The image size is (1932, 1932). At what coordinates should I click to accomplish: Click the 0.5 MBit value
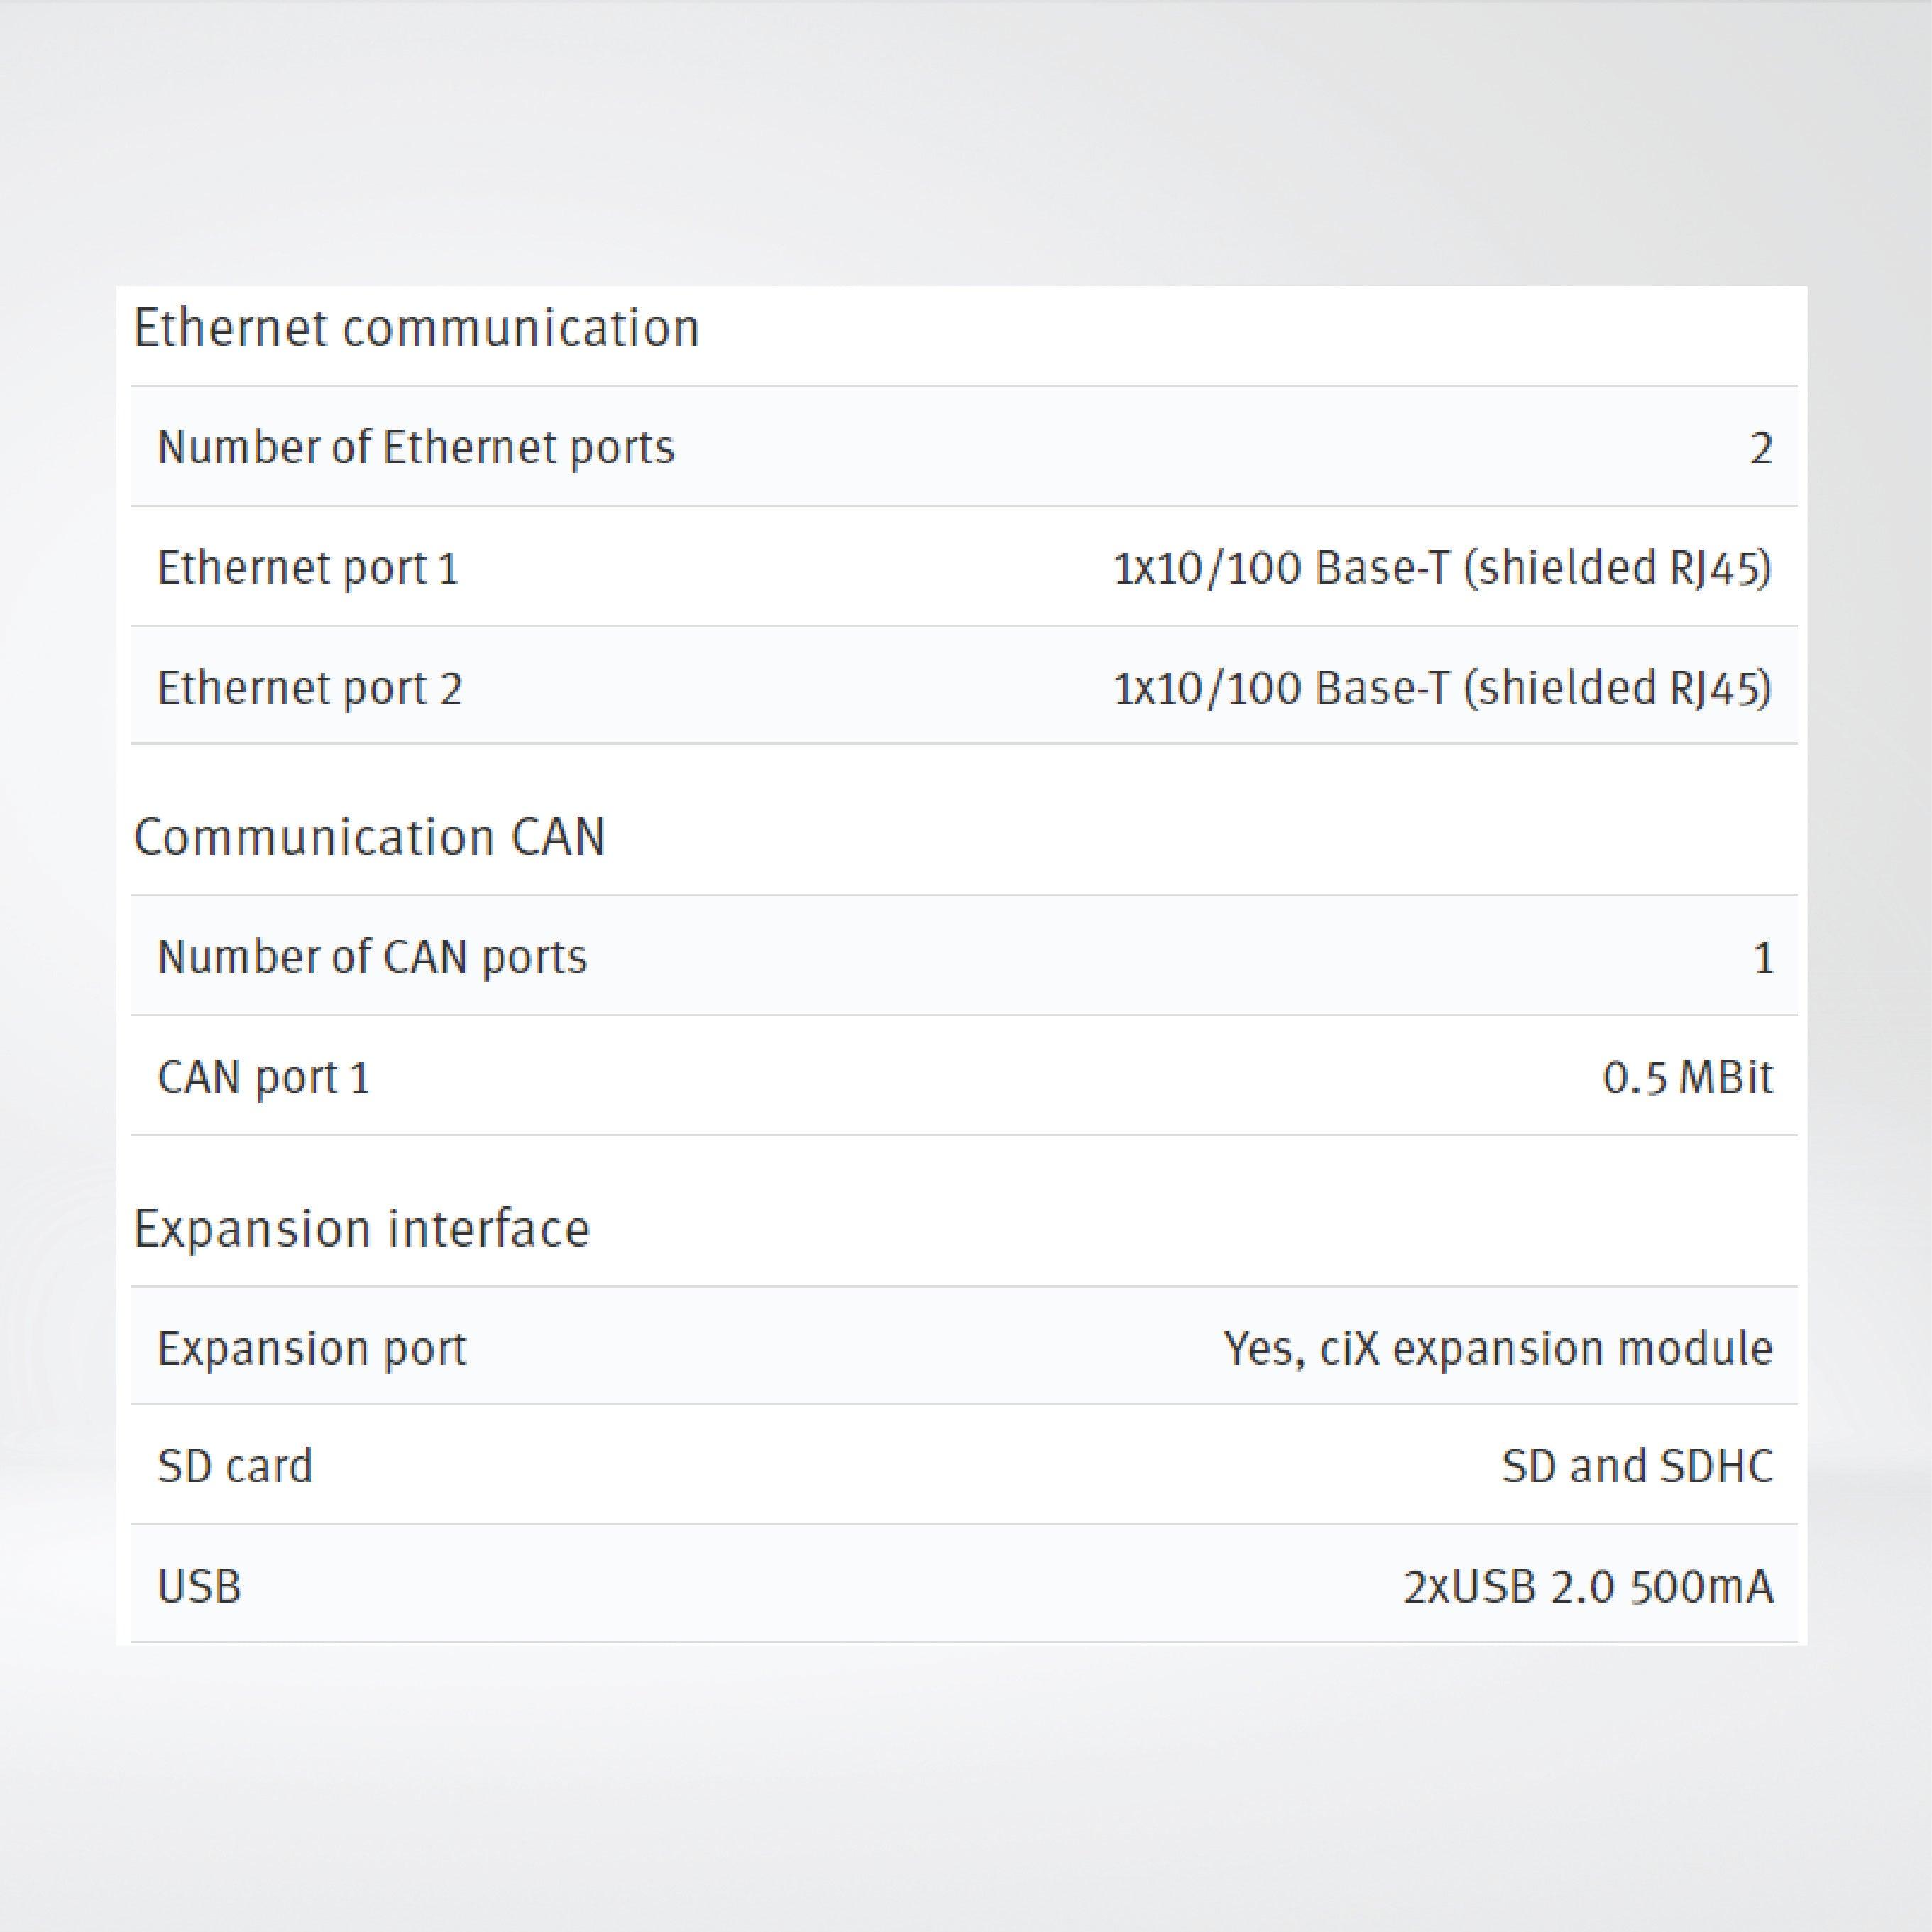point(1687,1077)
